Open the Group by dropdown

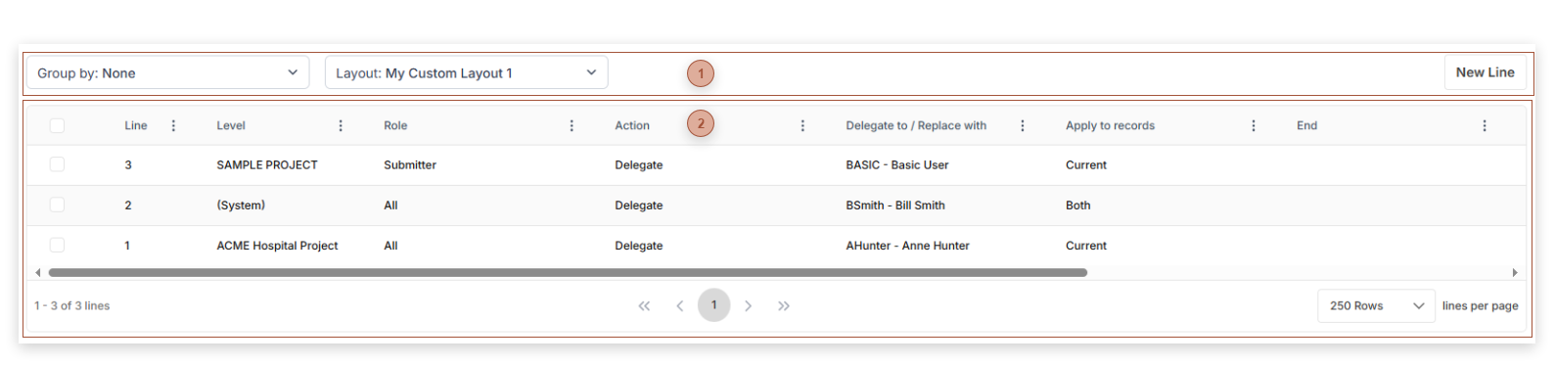pyautogui.click(x=167, y=72)
